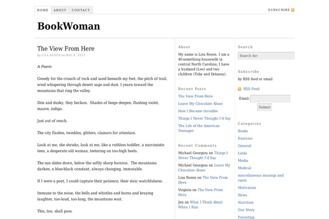Select the Motivation category
Viewport: 329px width, 219px height.
247,188
